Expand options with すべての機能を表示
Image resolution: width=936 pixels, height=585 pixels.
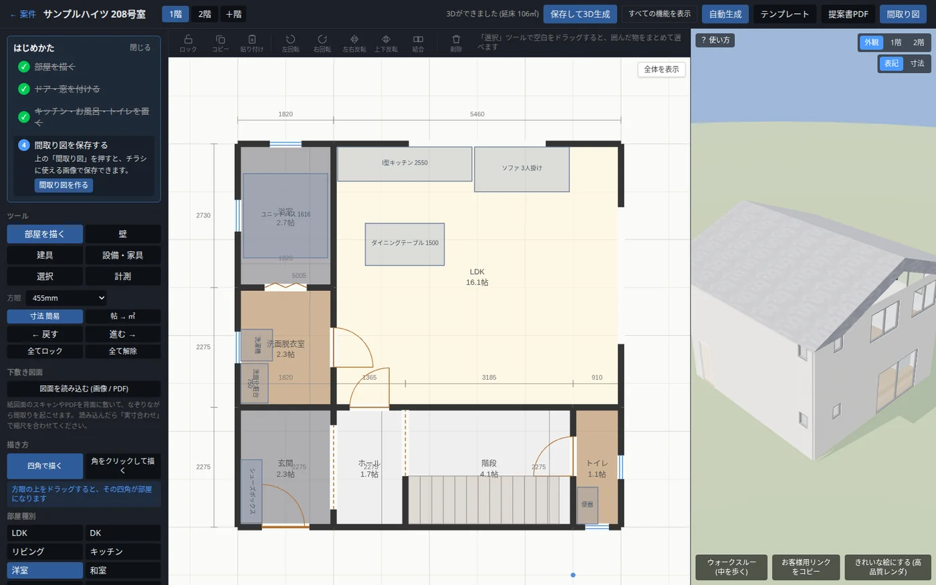click(659, 14)
